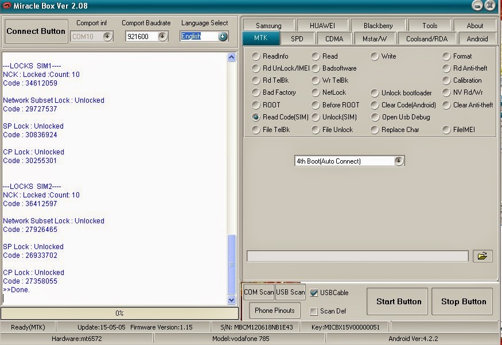Choose the Unlock(SIM) option

[316, 117]
